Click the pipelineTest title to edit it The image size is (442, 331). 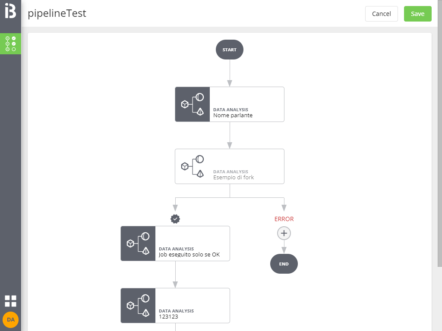click(x=57, y=13)
